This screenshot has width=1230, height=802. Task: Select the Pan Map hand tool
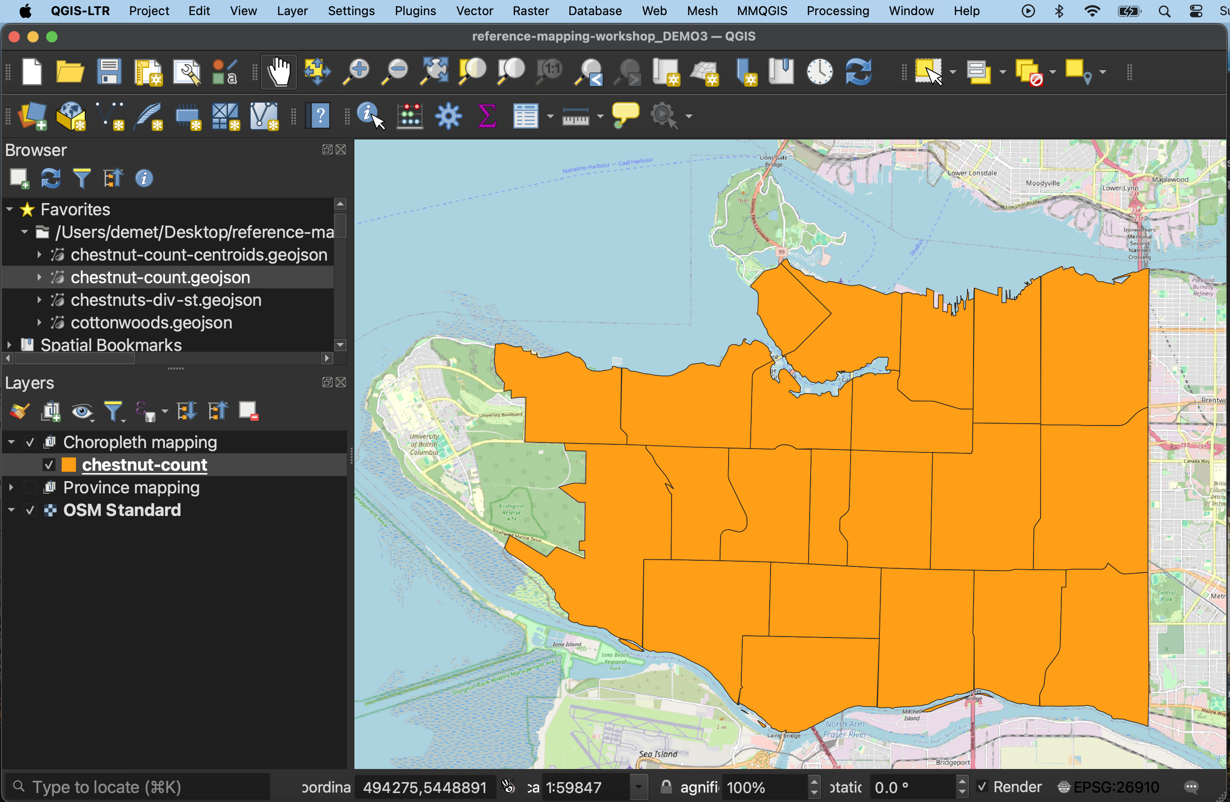pyautogui.click(x=279, y=71)
